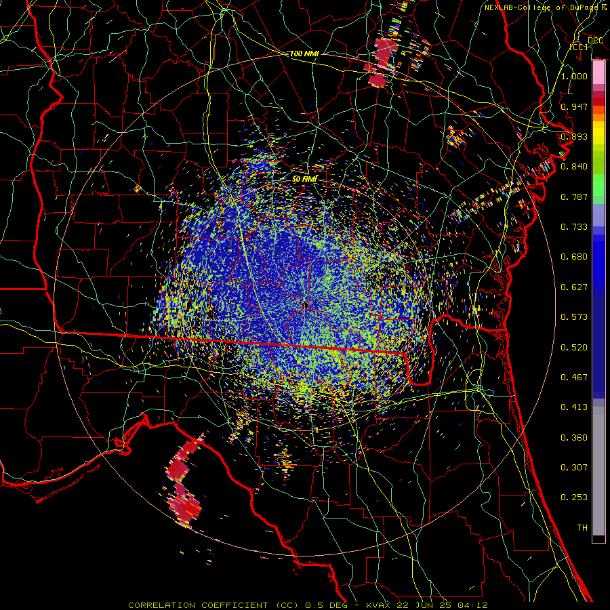Click the 0.947 legend value
The height and width of the screenshot is (610, 610).
click(574, 106)
